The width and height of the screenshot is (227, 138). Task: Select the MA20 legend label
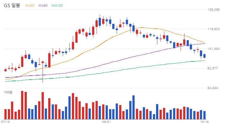click(30, 5)
